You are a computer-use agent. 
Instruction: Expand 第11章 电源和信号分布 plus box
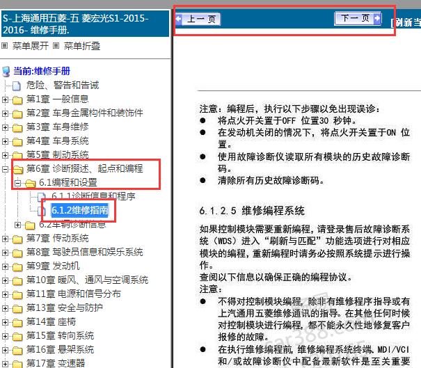tap(5, 295)
